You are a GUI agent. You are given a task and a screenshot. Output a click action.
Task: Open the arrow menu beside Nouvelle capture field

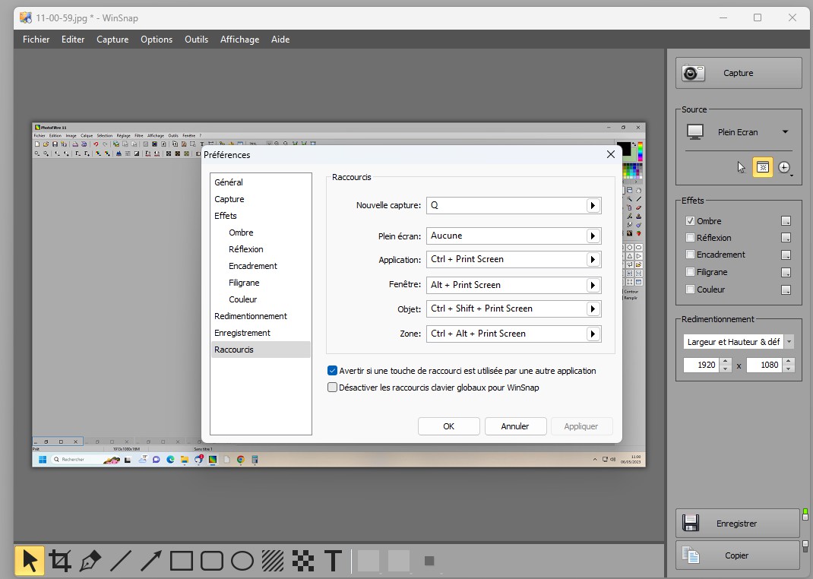click(x=593, y=205)
